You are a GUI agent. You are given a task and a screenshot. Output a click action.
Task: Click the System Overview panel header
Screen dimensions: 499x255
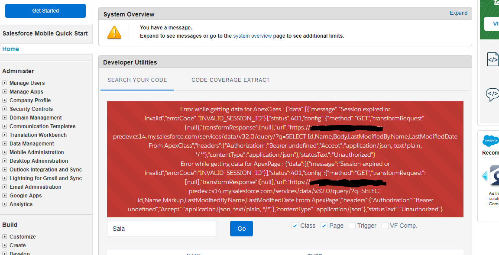[x=285, y=14]
